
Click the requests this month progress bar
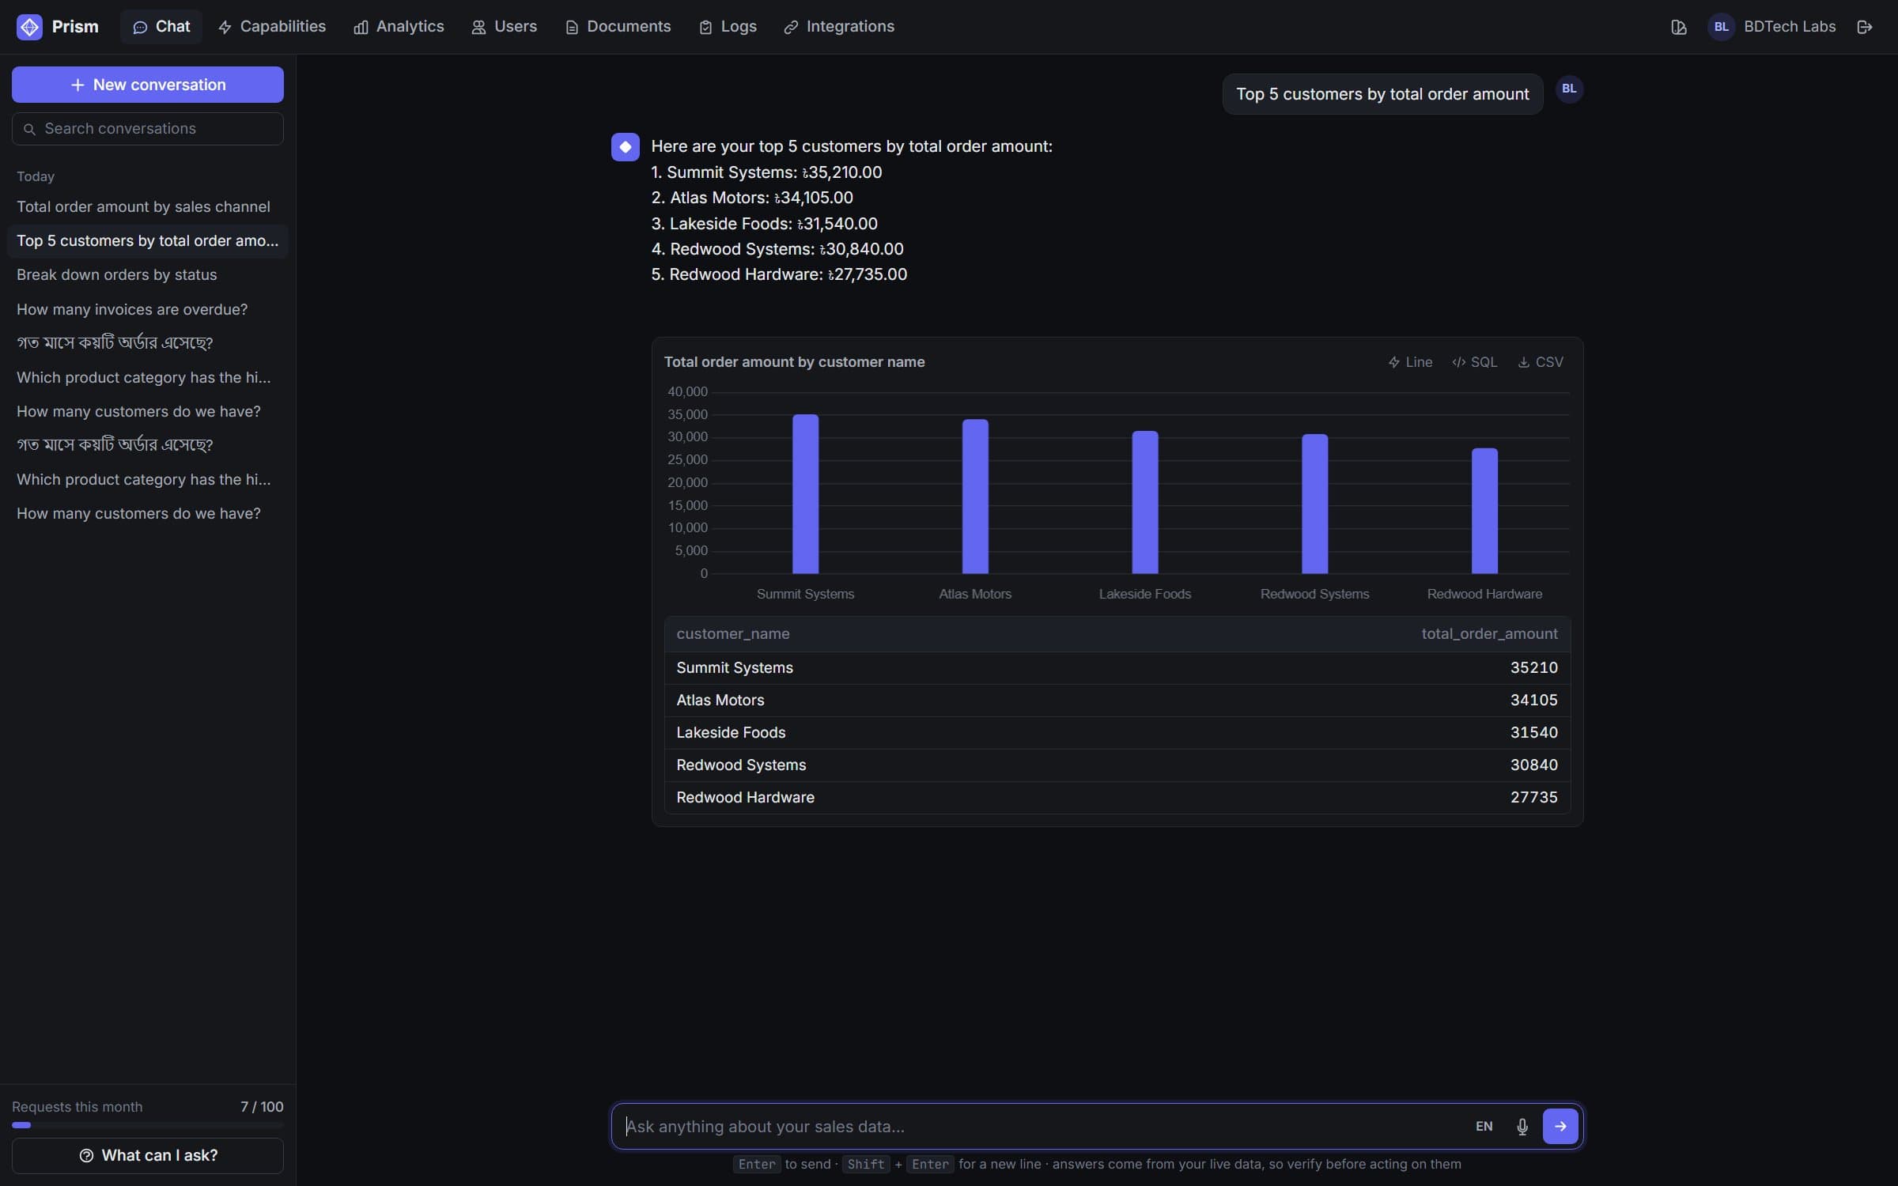pos(148,1125)
